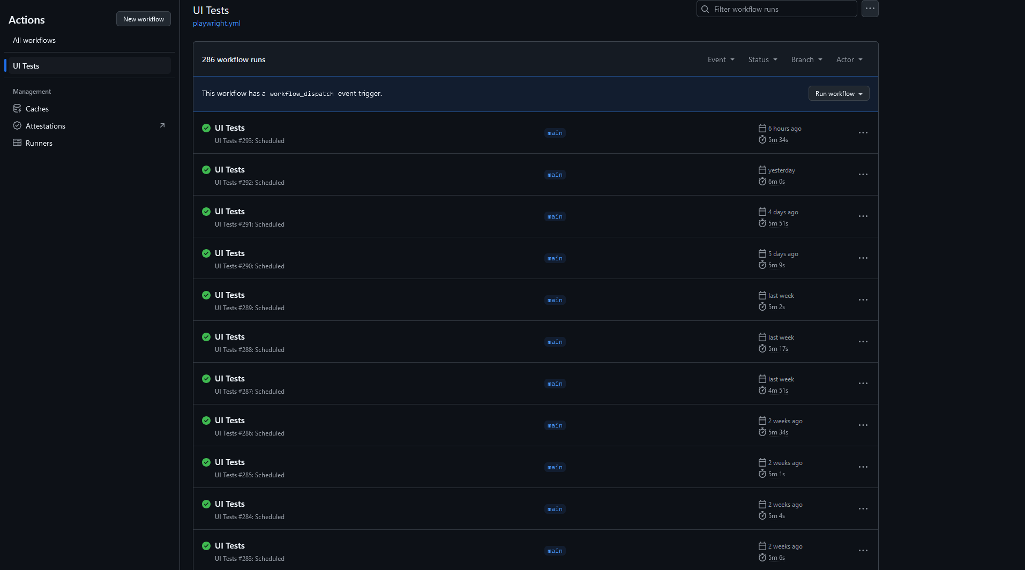Click the external link arrow beside Attestations
Image resolution: width=1025 pixels, height=570 pixels.
point(162,126)
